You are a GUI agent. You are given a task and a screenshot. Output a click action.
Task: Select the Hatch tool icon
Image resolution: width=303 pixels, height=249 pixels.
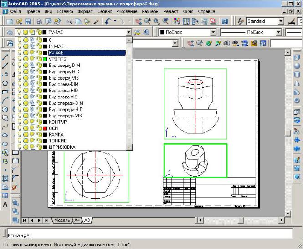pos(5,178)
